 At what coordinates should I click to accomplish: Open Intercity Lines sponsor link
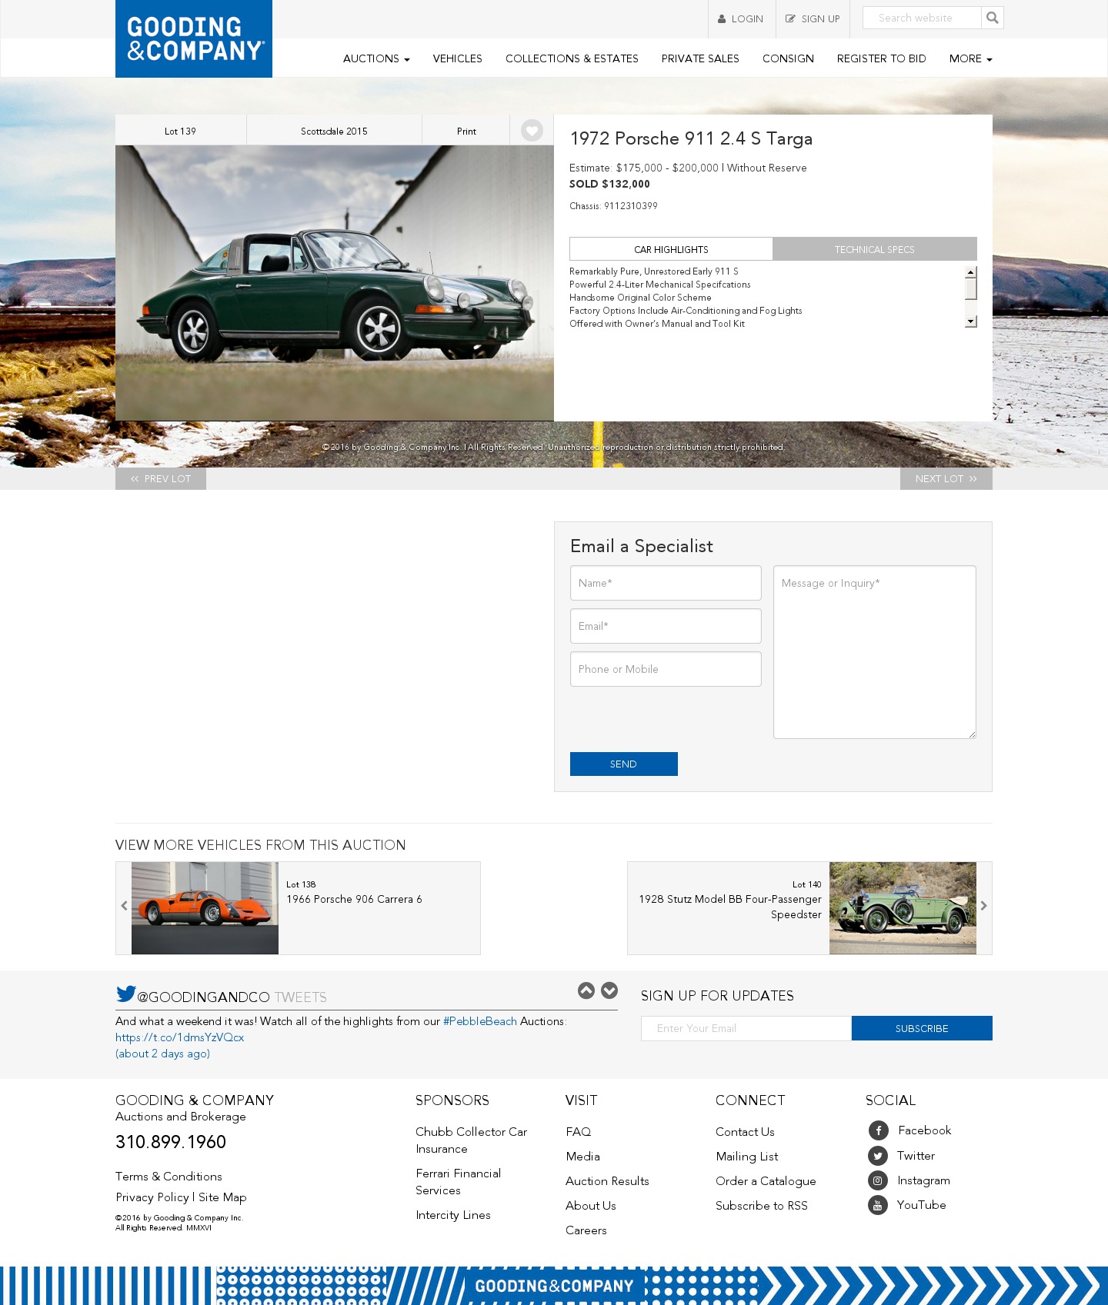pyautogui.click(x=453, y=1215)
